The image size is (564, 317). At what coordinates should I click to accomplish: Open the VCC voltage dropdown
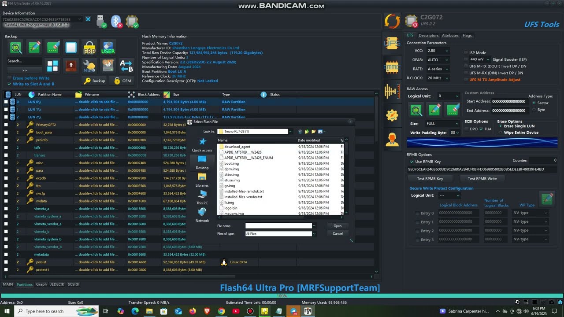[x=438, y=51]
